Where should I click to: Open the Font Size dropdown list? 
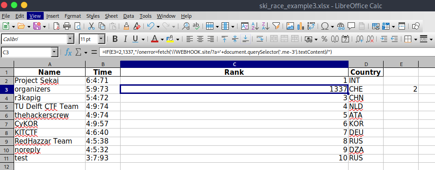(101, 39)
